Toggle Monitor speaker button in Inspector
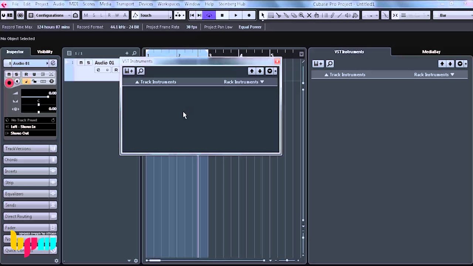This screenshot has width=473, height=266. (x=17, y=81)
